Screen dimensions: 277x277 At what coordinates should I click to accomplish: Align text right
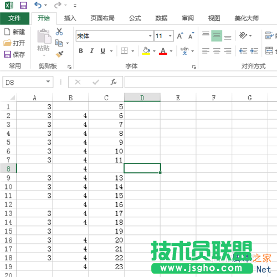pos(228,51)
